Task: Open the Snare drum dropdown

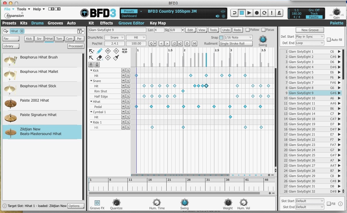Action: coord(115,37)
